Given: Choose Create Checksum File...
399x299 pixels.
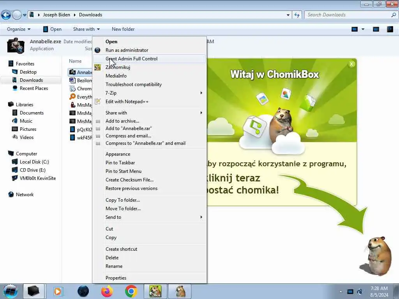Looking at the screenshot, I should click(129, 180).
